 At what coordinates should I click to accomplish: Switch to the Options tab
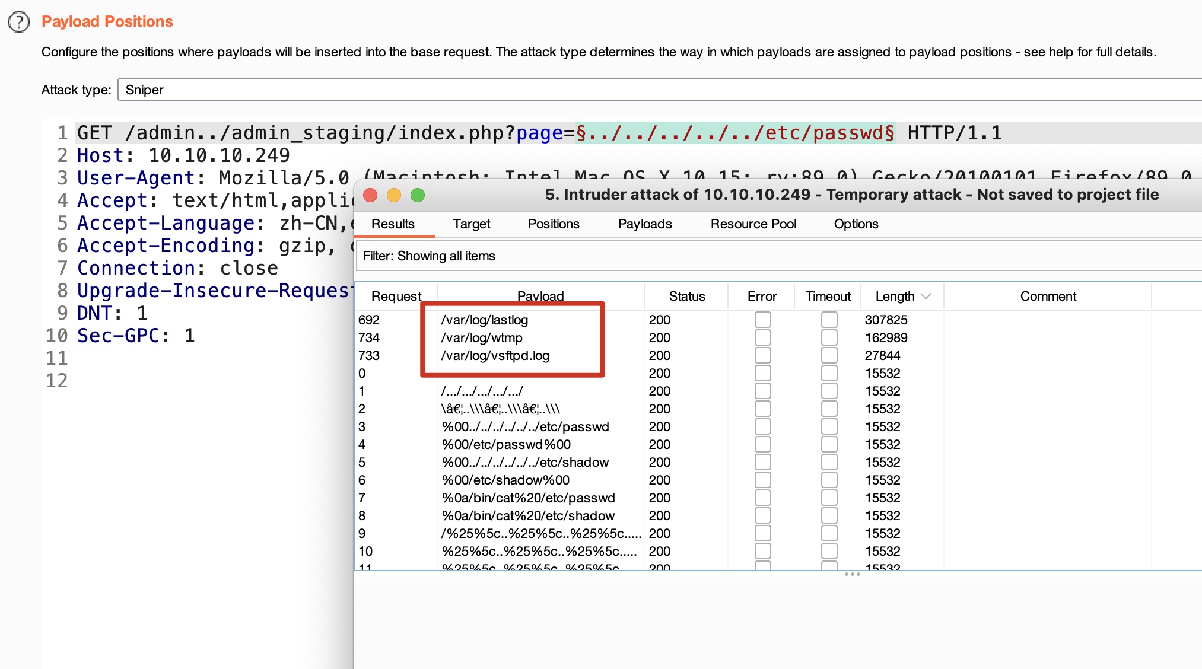(x=856, y=224)
